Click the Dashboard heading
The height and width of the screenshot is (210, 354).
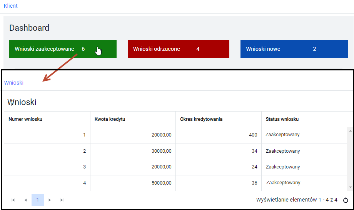29,28
